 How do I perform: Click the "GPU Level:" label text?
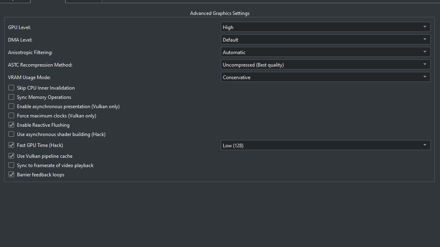pos(19,27)
